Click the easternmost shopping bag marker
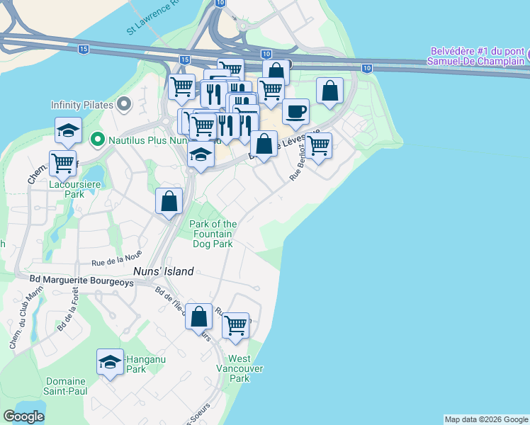Viewport: 530px width, 425px height. point(330,91)
